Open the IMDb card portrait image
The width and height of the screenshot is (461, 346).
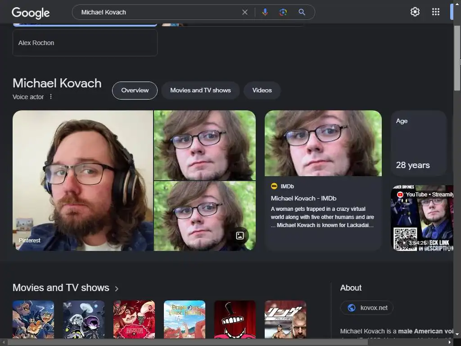coord(323,143)
